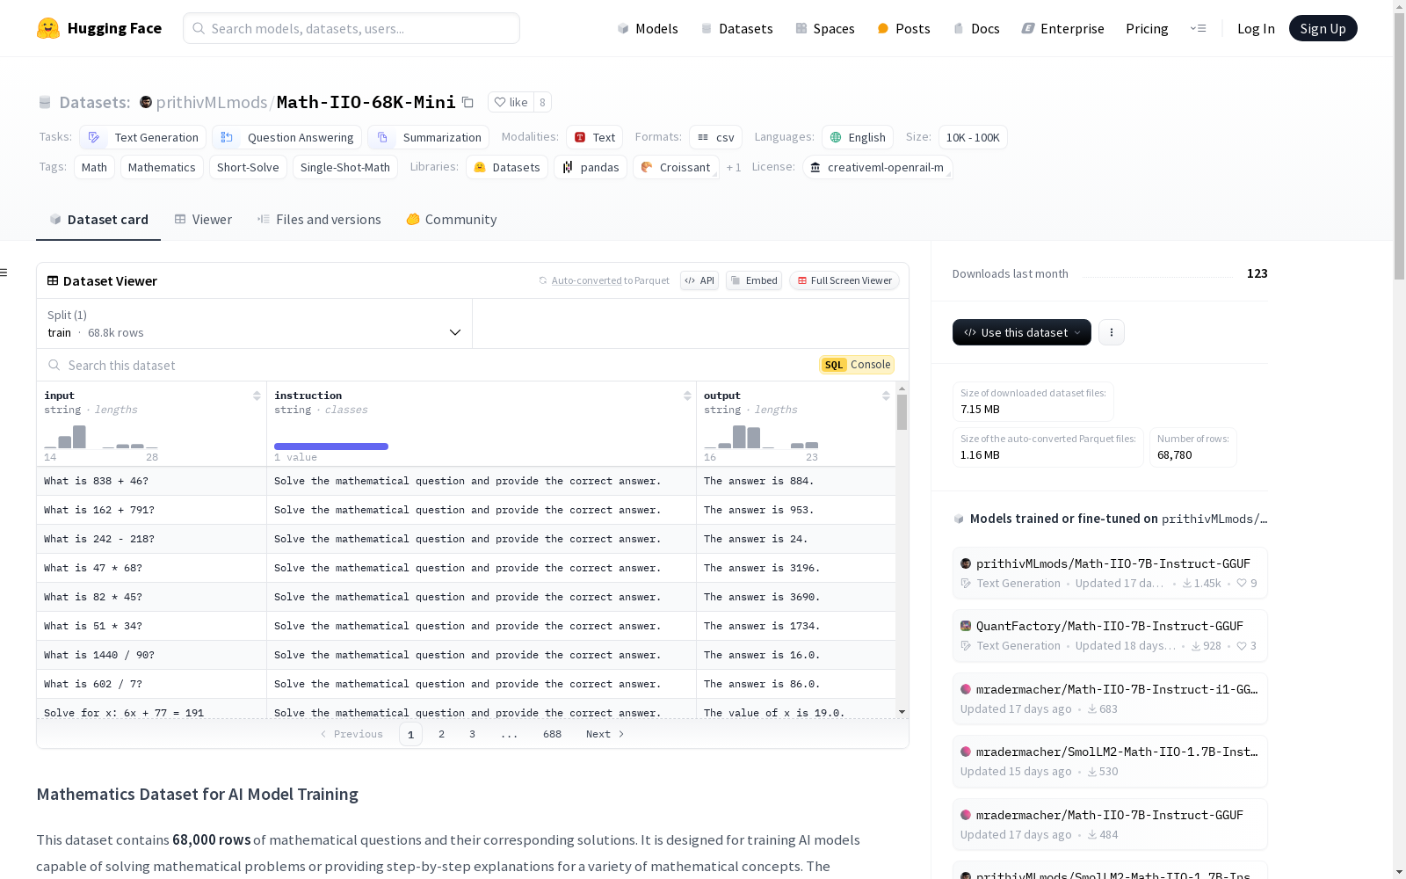Click the Sign Up button
The image size is (1406, 879).
pos(1323,28)
